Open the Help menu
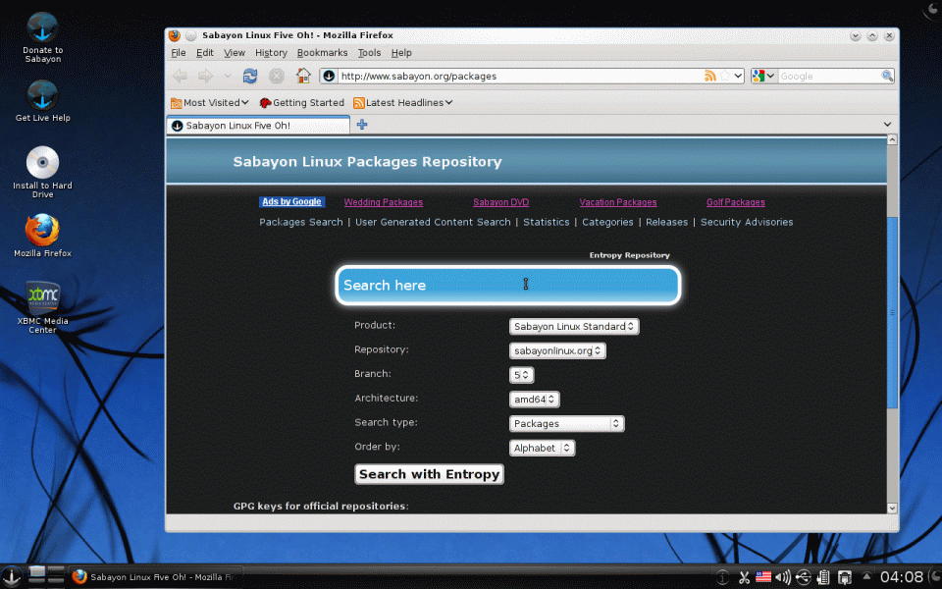942x589 pixels. 401,53
